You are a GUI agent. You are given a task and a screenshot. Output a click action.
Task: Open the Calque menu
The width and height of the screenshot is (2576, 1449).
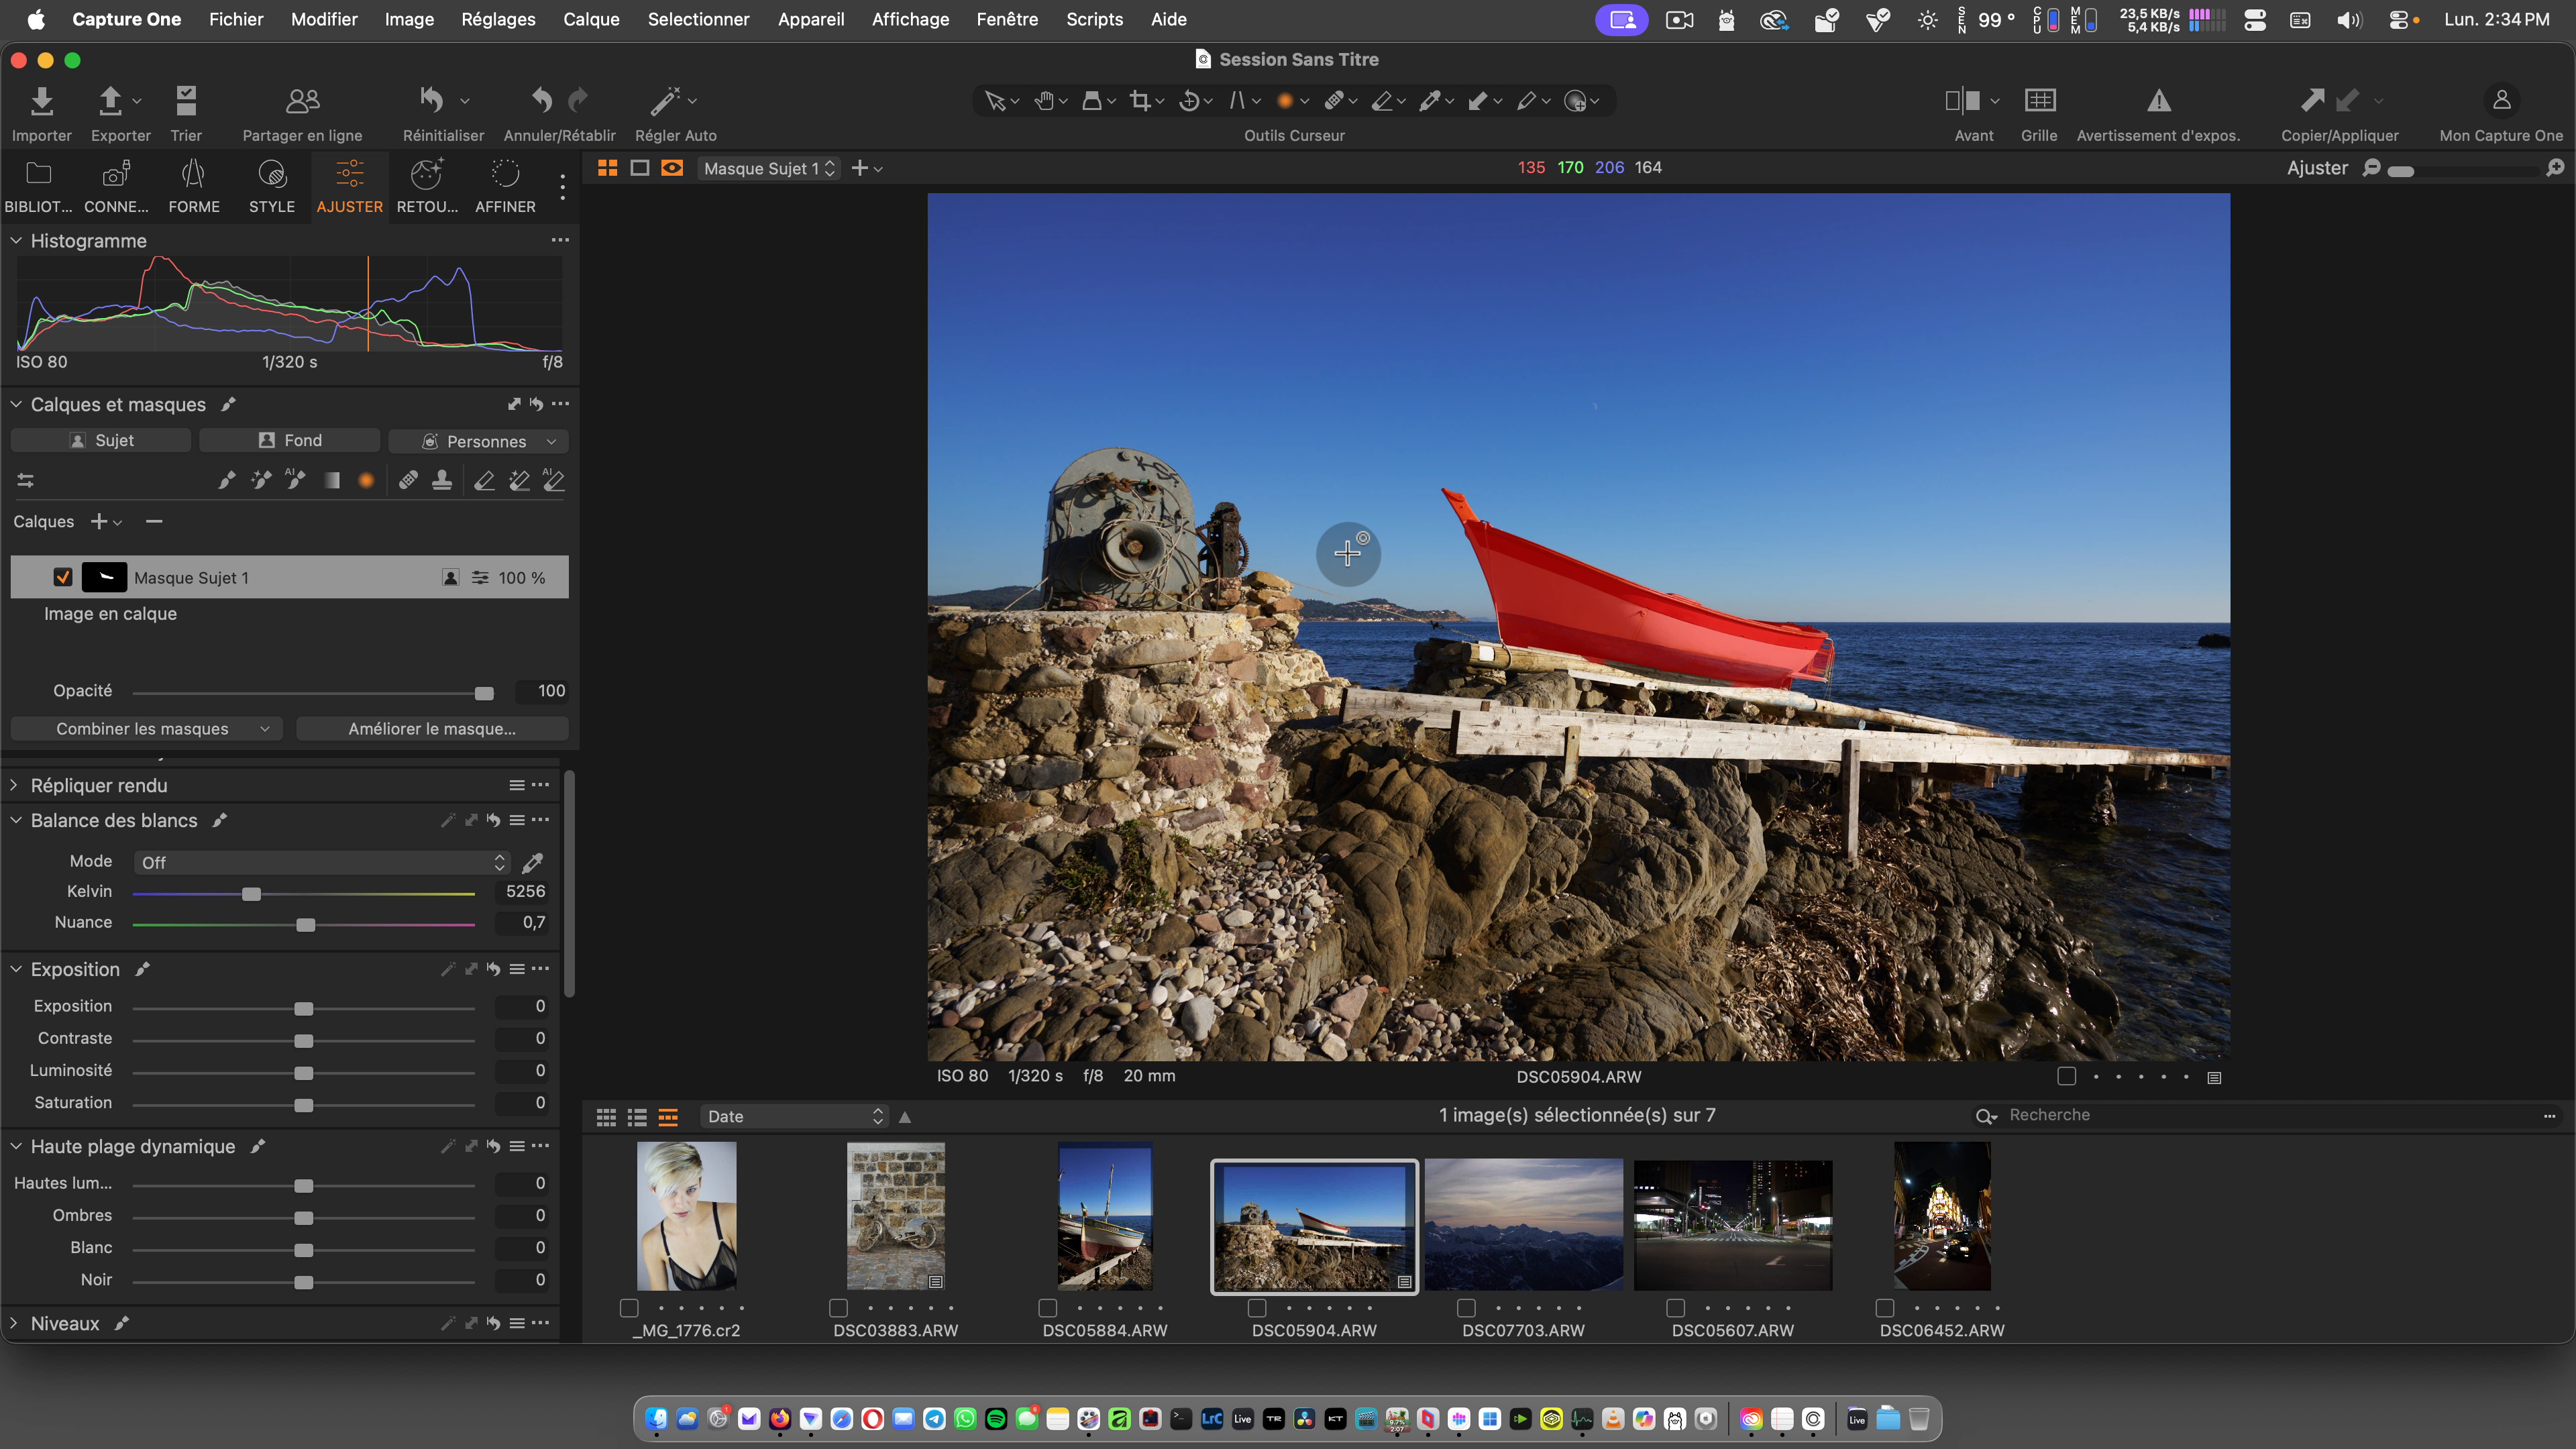591,19
